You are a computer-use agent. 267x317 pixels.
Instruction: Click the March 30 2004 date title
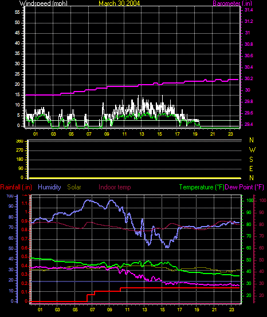tap(119, 3)
